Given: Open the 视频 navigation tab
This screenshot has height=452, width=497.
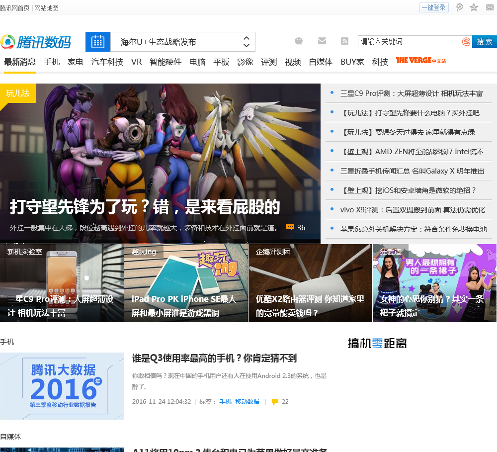Looking at the screenshot, I should click(x=293, y=62).
